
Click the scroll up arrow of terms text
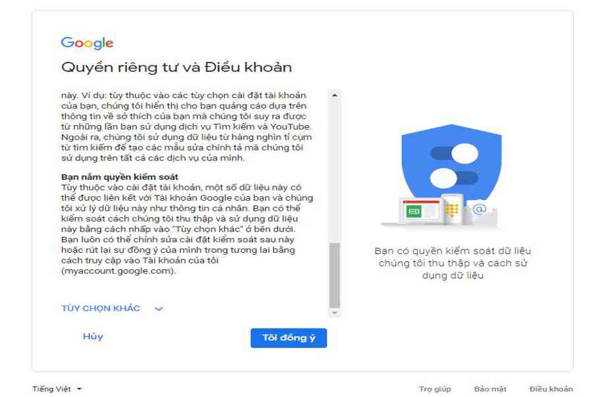(334, 95)
